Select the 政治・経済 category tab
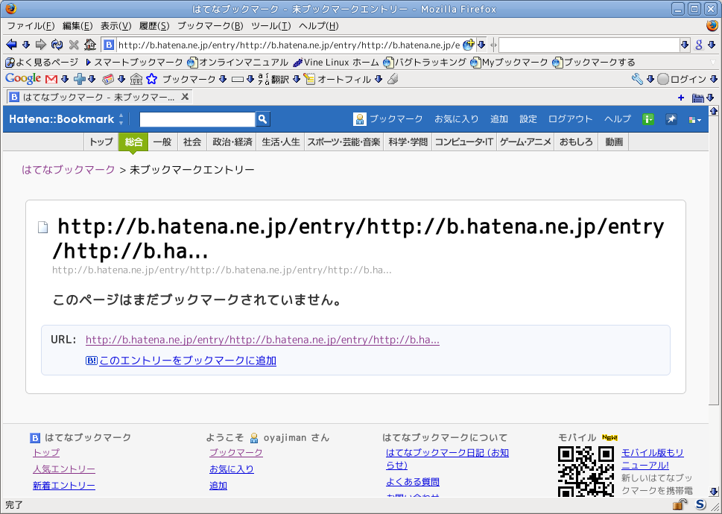Viewport: 722px width, 514px height. pyautogui.click(x=232, y=142)
